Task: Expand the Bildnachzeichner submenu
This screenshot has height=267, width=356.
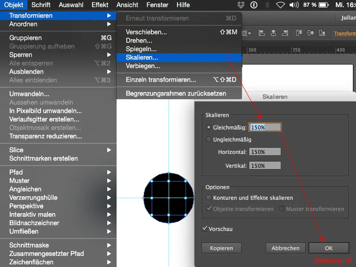Action: click(58, 223)
